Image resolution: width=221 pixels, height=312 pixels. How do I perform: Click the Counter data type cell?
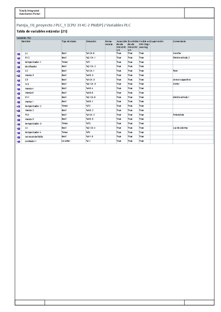tap(74, 141)
